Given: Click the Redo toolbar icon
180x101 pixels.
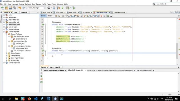Looking at the screenshot, I should click(24, 8).
